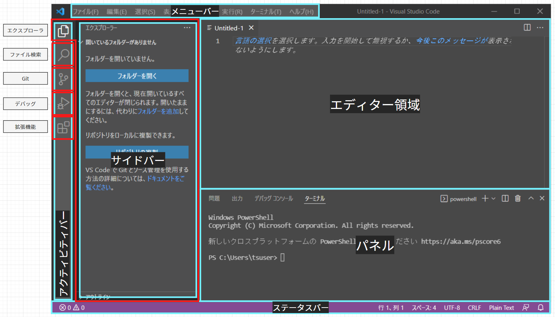Screen dimensions: 555x317
Task: Click the 言語の選択 link in editor
Action: pyautogui.click(x=253, y=41)
